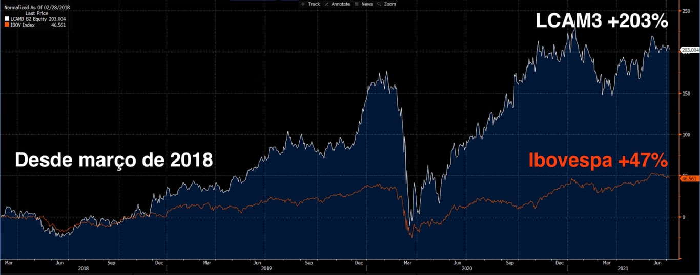This screenshot has width=700, height=275.
Task: Click the Normalized As Of 02/28/2018 label
Action: coord(37,8)
